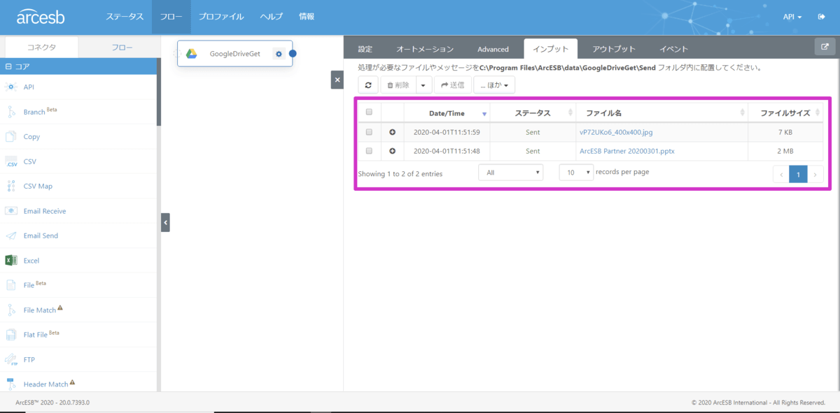Open the プロファイル menu
This screenshot has width=840, height=413.
point(220,17)
